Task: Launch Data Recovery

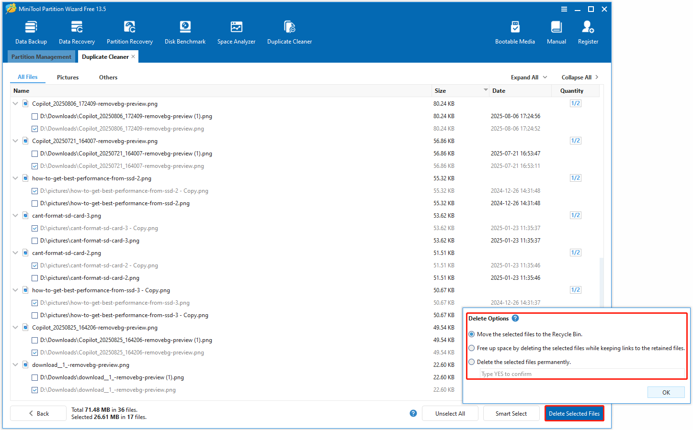Action: point(77,31)
